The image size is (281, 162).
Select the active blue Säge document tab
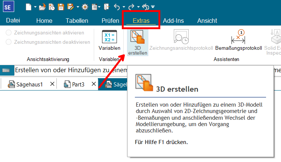click(x=113, y=84)
